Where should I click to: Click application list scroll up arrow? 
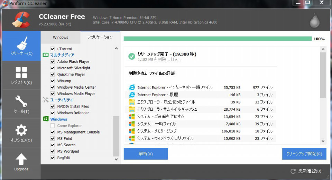(116, 48)
